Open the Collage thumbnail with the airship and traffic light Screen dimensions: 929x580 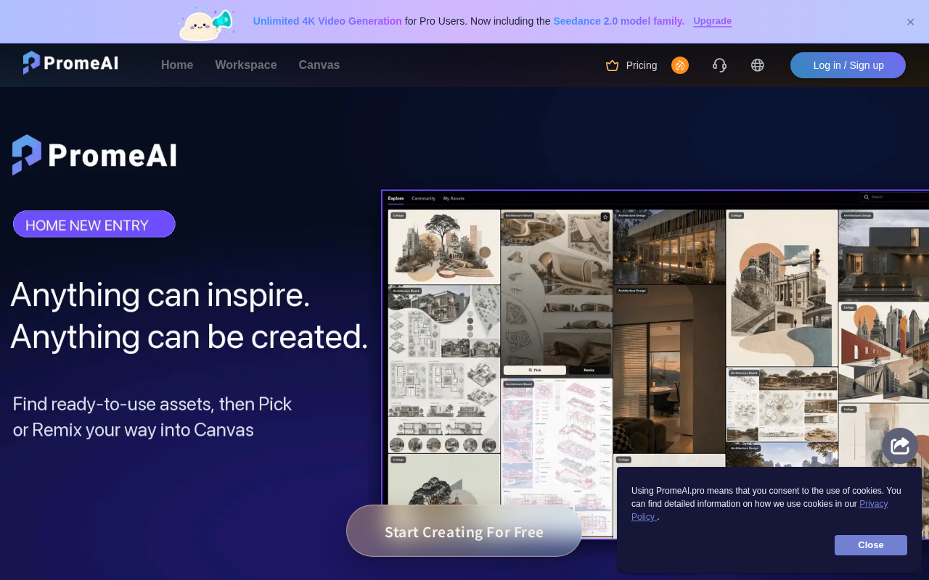[x=782, y=288]
